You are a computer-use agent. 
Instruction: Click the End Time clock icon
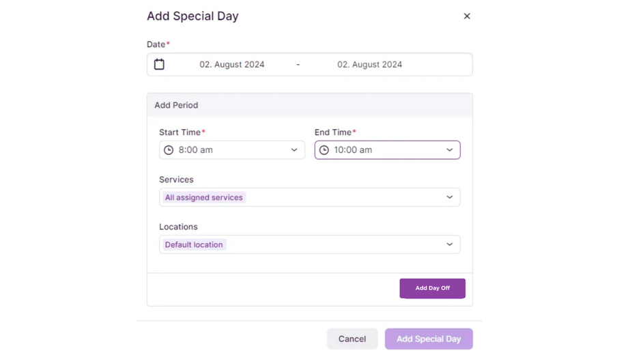point(324,150)
